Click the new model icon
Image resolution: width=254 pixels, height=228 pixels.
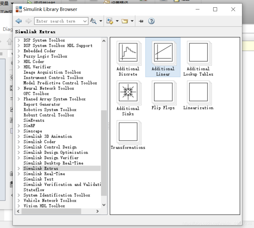point(110,21)
